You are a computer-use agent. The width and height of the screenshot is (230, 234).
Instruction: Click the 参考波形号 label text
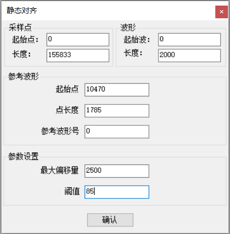(60, 131)
